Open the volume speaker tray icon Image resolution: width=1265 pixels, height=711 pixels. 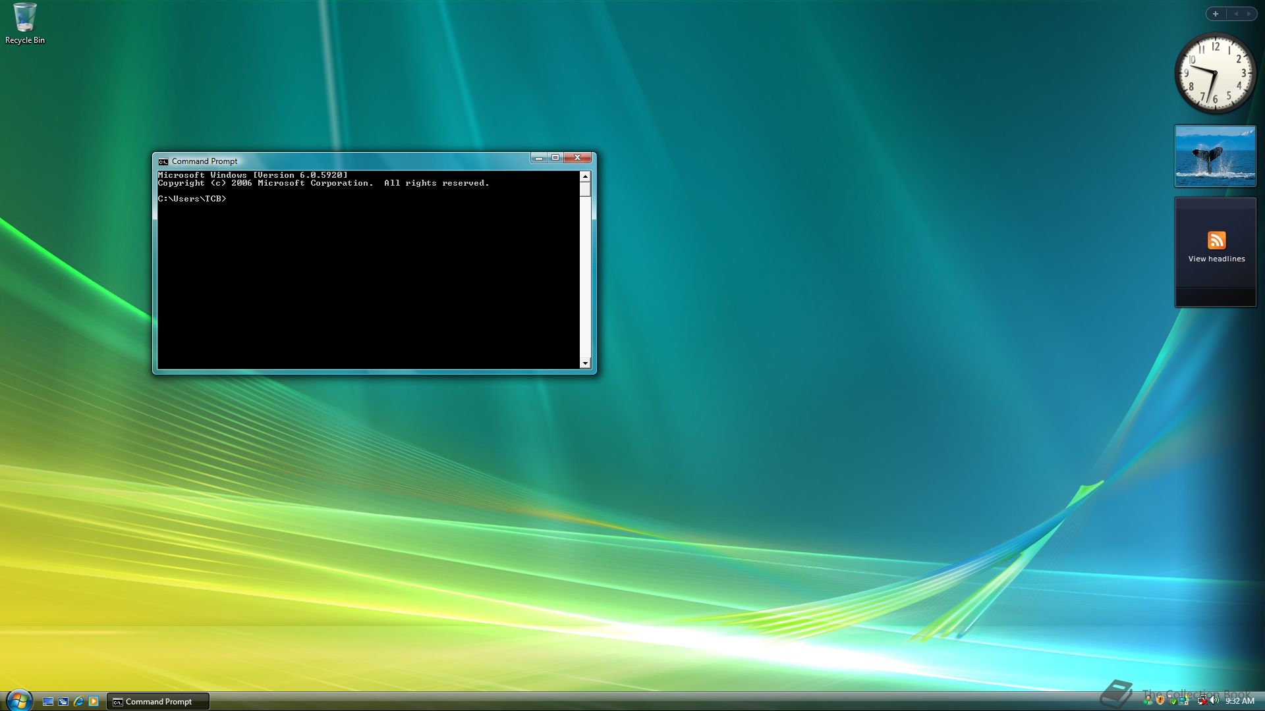coord(1214,700)
